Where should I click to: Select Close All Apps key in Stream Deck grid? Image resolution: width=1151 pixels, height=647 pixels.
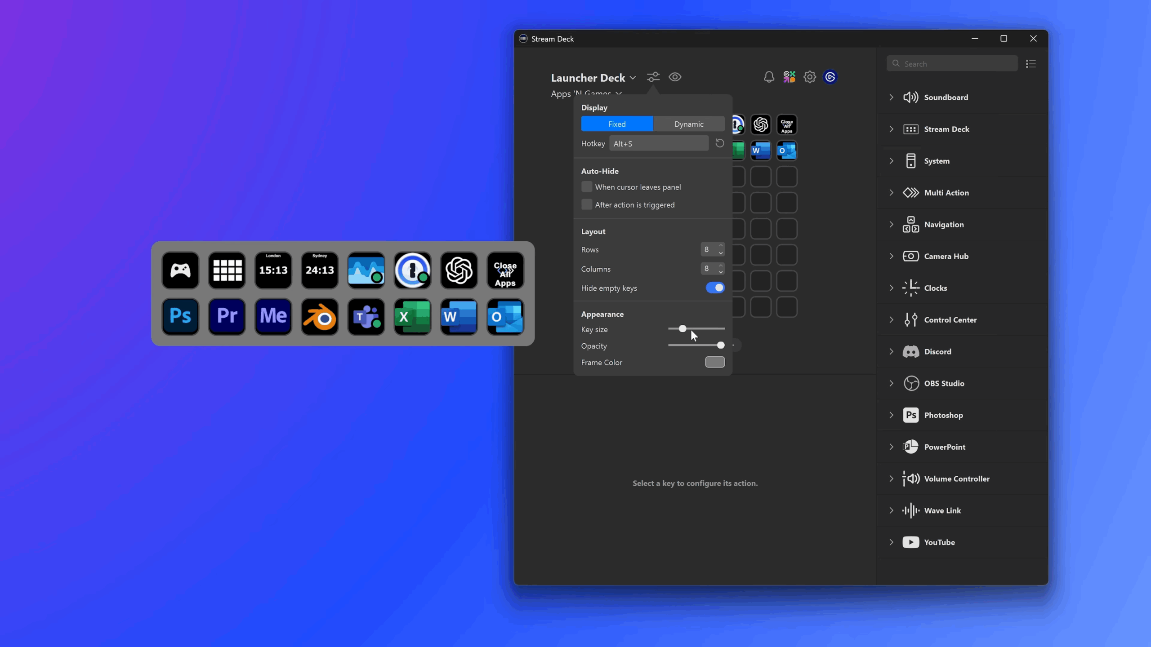tap(787, 124)
